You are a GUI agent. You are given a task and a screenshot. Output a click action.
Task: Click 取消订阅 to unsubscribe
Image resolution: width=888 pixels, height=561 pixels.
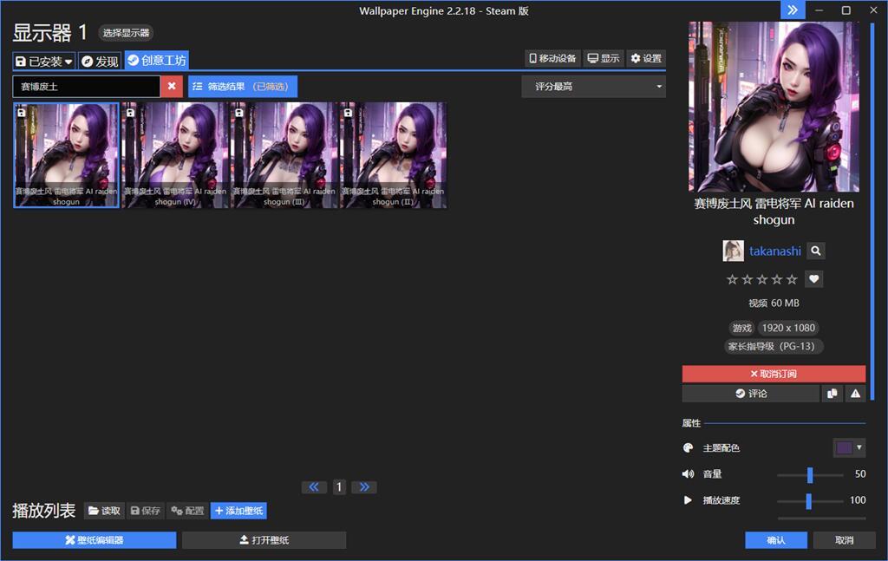tap(774, 374)
